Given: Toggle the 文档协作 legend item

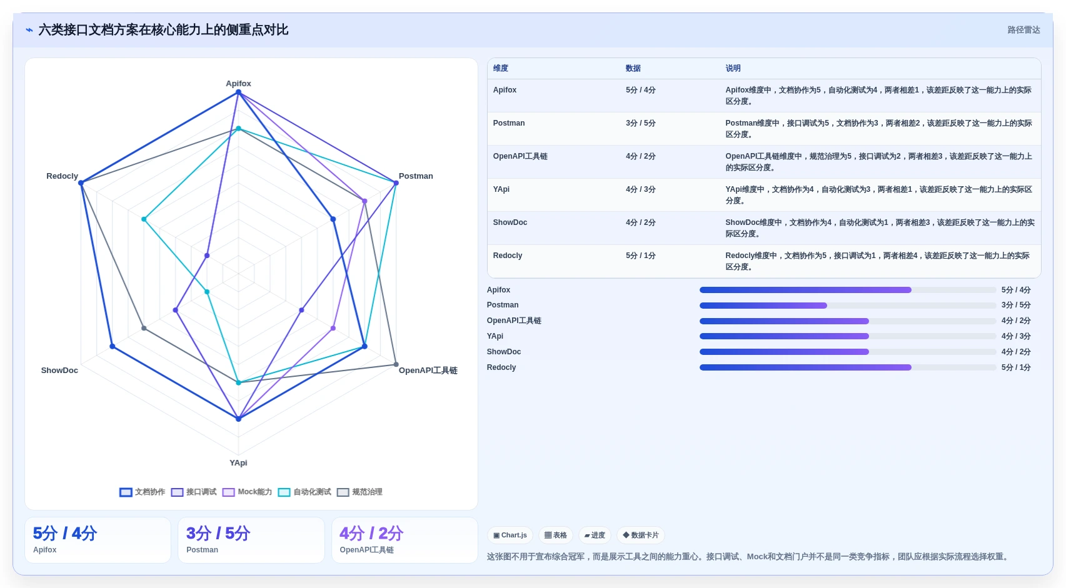Looking at the screenshot, I should tap(142, 492).
